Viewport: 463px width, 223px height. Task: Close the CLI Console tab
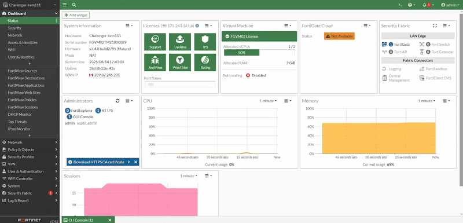109,220
